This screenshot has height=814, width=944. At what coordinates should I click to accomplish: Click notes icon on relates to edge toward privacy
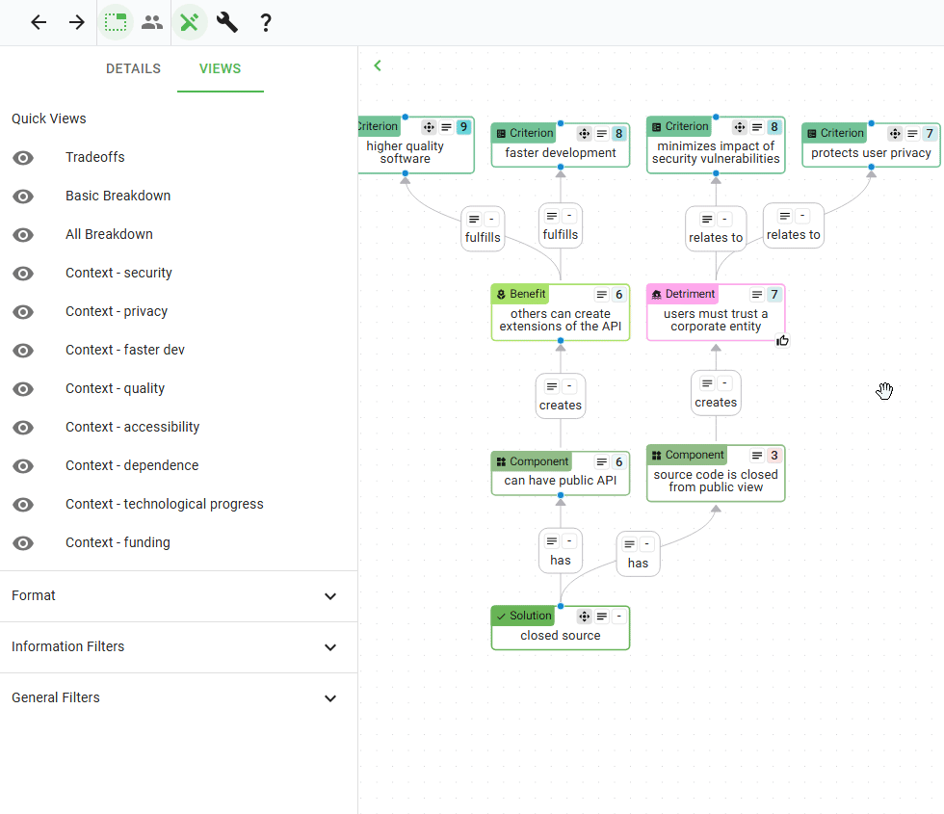pos(784,216)
